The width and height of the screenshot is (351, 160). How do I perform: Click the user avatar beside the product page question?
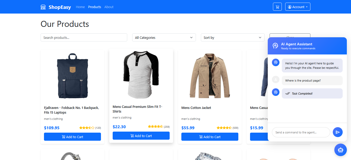(276, 79)
